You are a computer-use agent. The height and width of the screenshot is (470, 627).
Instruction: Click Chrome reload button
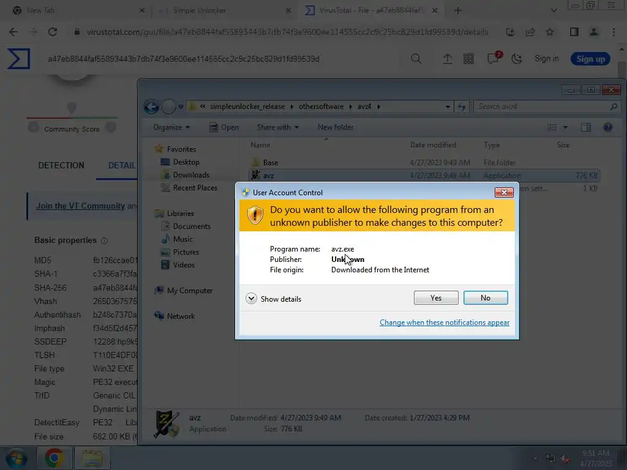tap(53, 32)
